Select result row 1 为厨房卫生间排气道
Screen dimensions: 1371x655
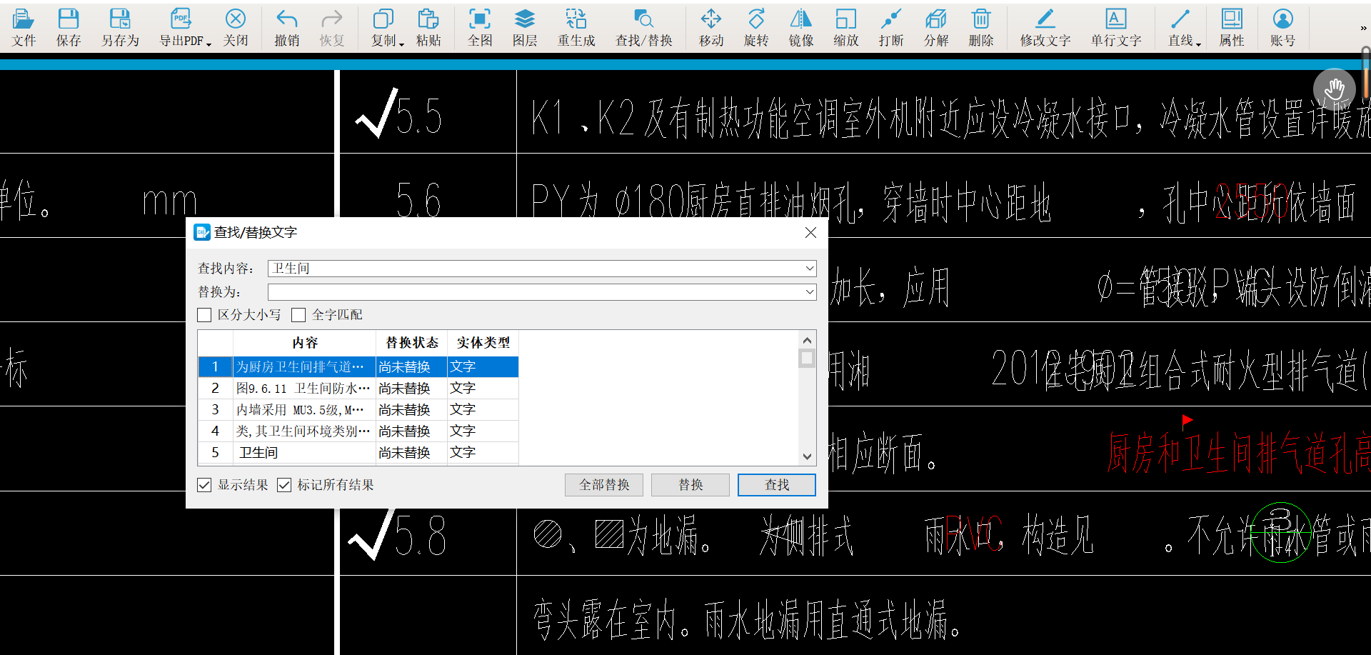[x=358, y=367]
